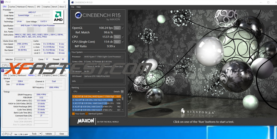Switch to Mainboard tab in top CPU-Z
Viewport: 277px width, 139px height.
coord(21,7)
